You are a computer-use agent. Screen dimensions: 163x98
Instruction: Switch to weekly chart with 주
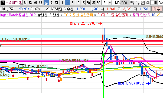tap(30, 3)
